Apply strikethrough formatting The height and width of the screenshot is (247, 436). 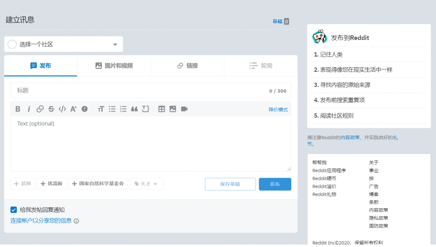(x=51, y=109)
